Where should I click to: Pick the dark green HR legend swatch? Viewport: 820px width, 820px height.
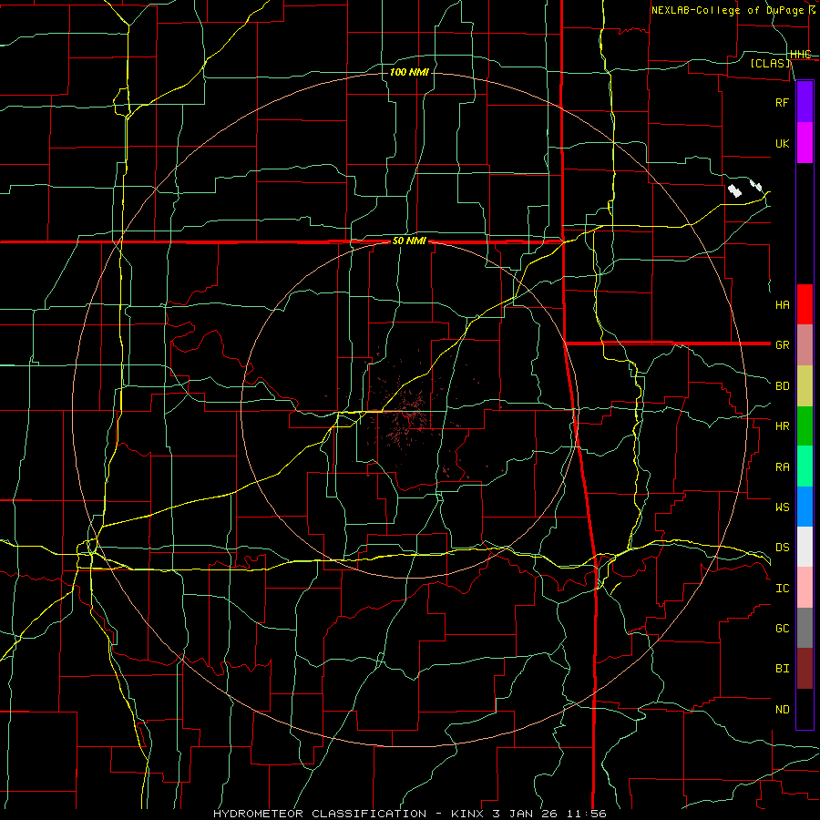(x=805, y=426)
